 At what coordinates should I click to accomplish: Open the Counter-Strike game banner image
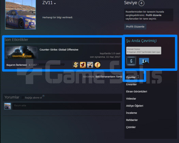(x=21, y=52)
